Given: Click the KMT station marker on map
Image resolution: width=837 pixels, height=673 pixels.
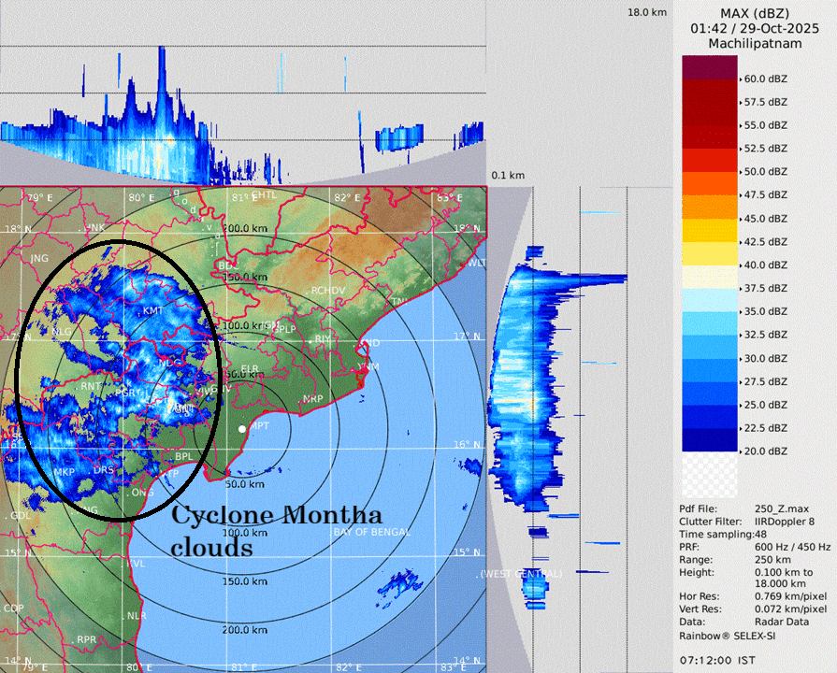Looking at the screenshot, I should tap(152, 310).
